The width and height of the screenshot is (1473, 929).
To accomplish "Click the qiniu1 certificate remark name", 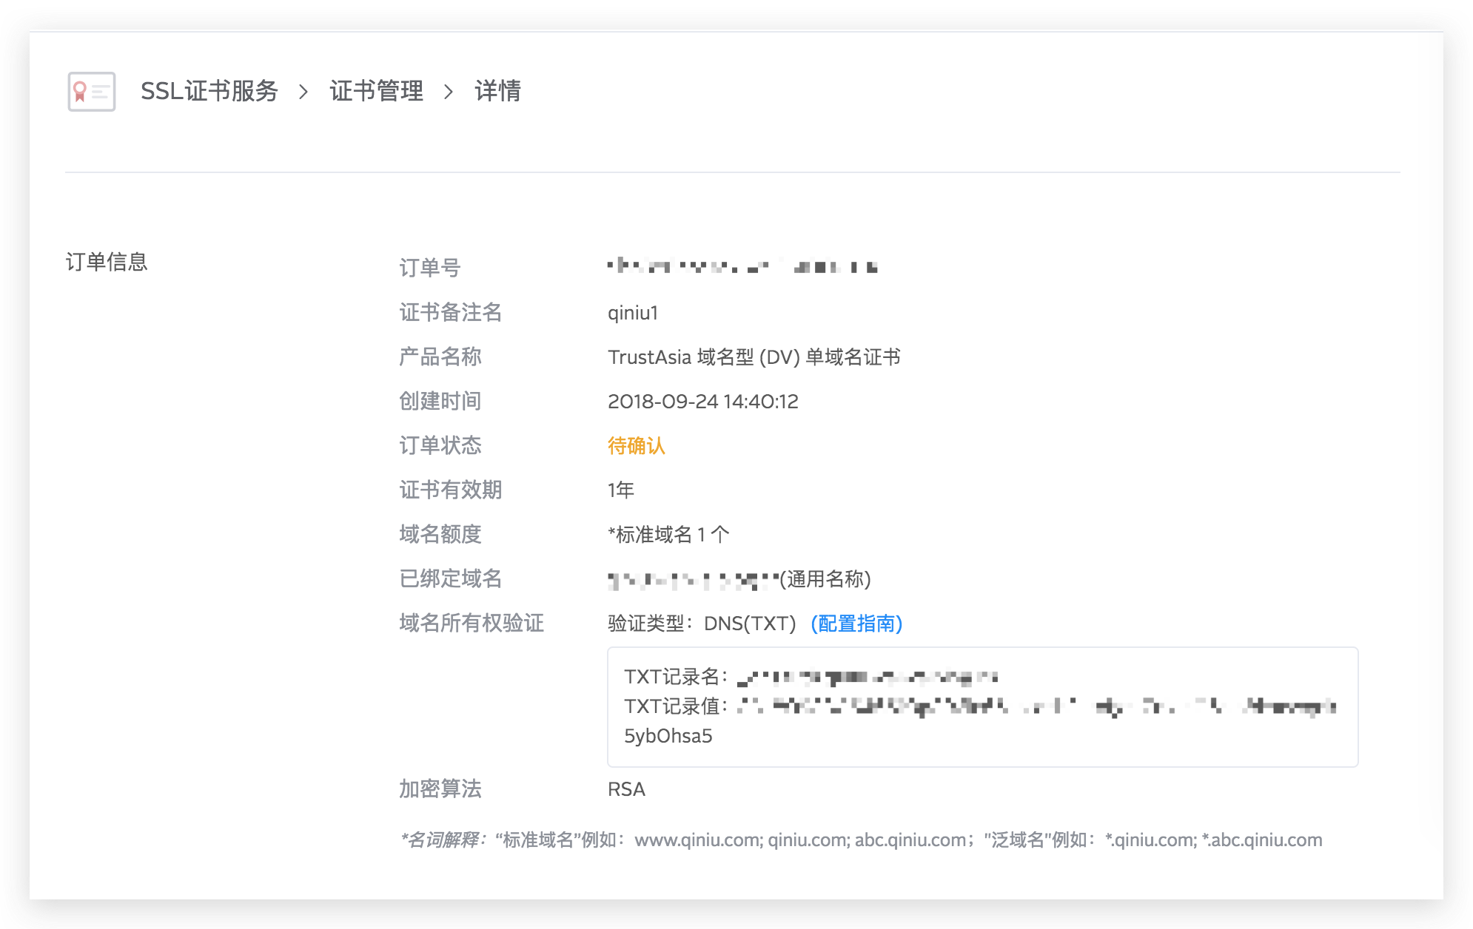I will click(633, 313).
